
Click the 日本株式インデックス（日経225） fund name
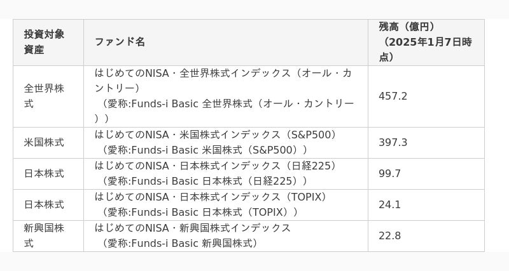click(216, 166)
